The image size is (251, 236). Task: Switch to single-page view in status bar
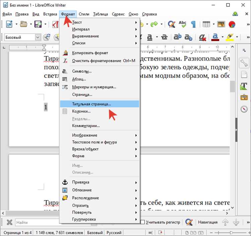[x=187, y=232]
